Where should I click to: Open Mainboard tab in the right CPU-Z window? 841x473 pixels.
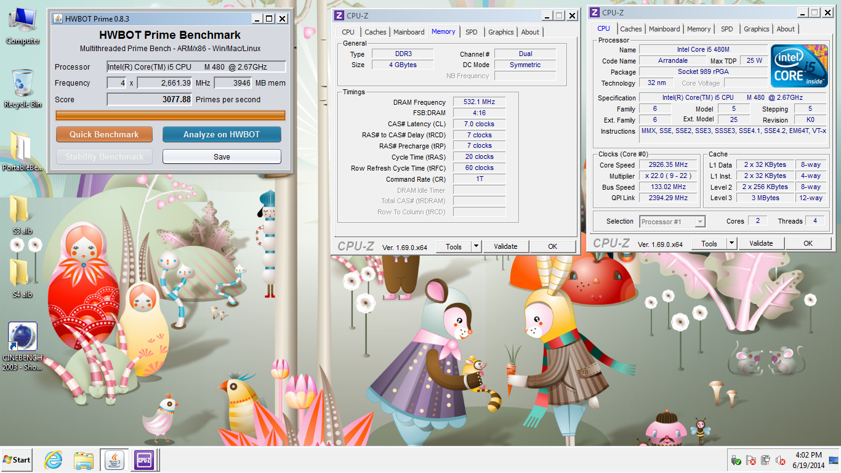664,29
